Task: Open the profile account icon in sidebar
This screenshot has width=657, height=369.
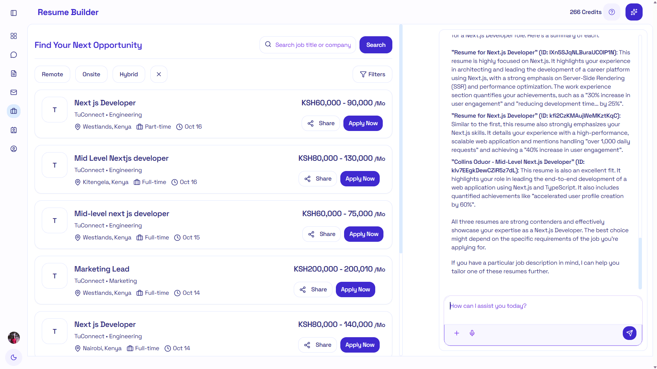Action: [x=14, y=148]
